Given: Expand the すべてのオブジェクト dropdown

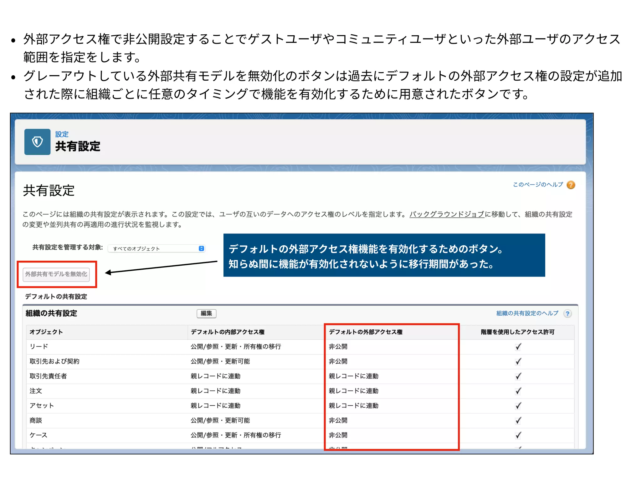Looking at the screenshot, I should (x=156, y=248).
